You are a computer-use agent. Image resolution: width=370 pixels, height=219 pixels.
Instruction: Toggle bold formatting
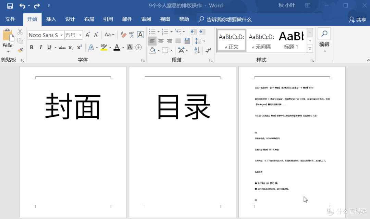tap(31, 48)
